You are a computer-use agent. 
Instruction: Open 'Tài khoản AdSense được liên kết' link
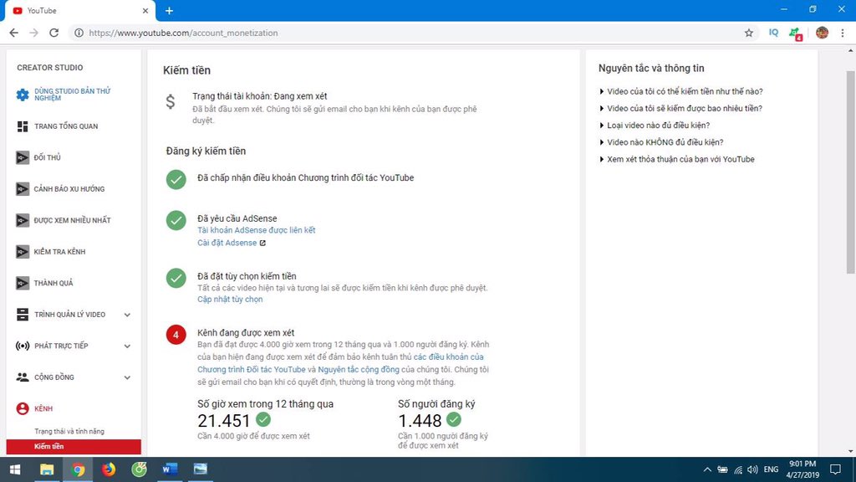point(257,230)
